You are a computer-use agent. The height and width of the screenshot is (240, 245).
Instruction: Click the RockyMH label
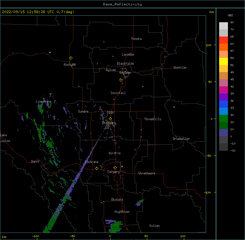70,65
